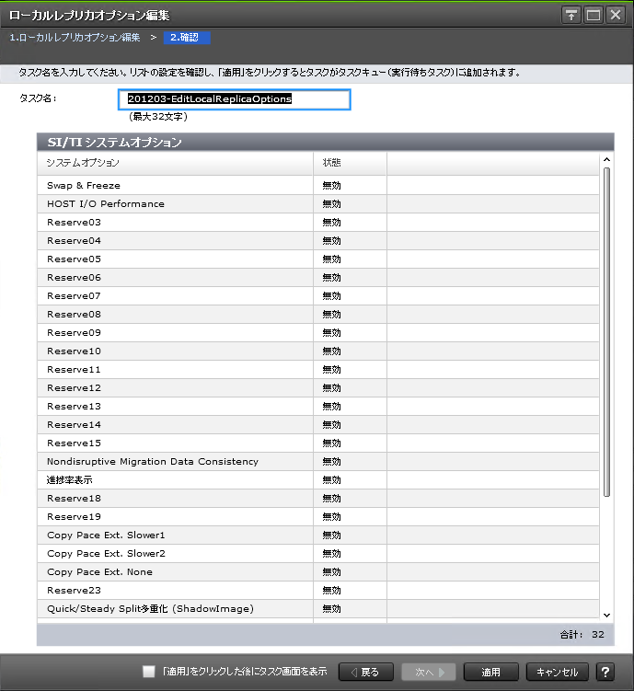Screen dimensions: 634x691
Task: Click the SI/TI システムオプション section header
Action: pyautogui.click(x=325, y=143)
